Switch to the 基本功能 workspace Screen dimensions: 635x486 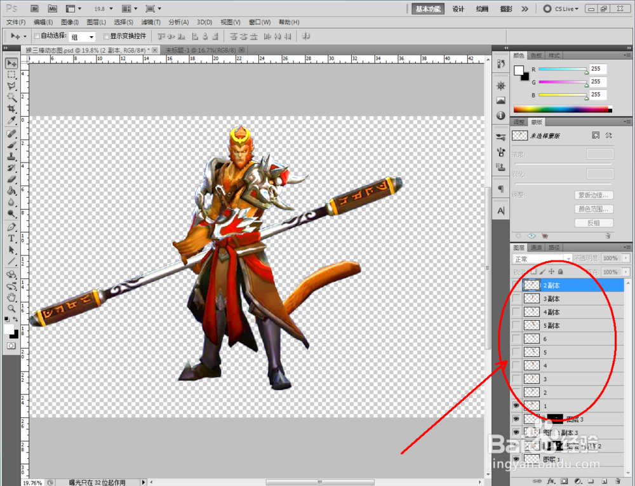point(428,9)
